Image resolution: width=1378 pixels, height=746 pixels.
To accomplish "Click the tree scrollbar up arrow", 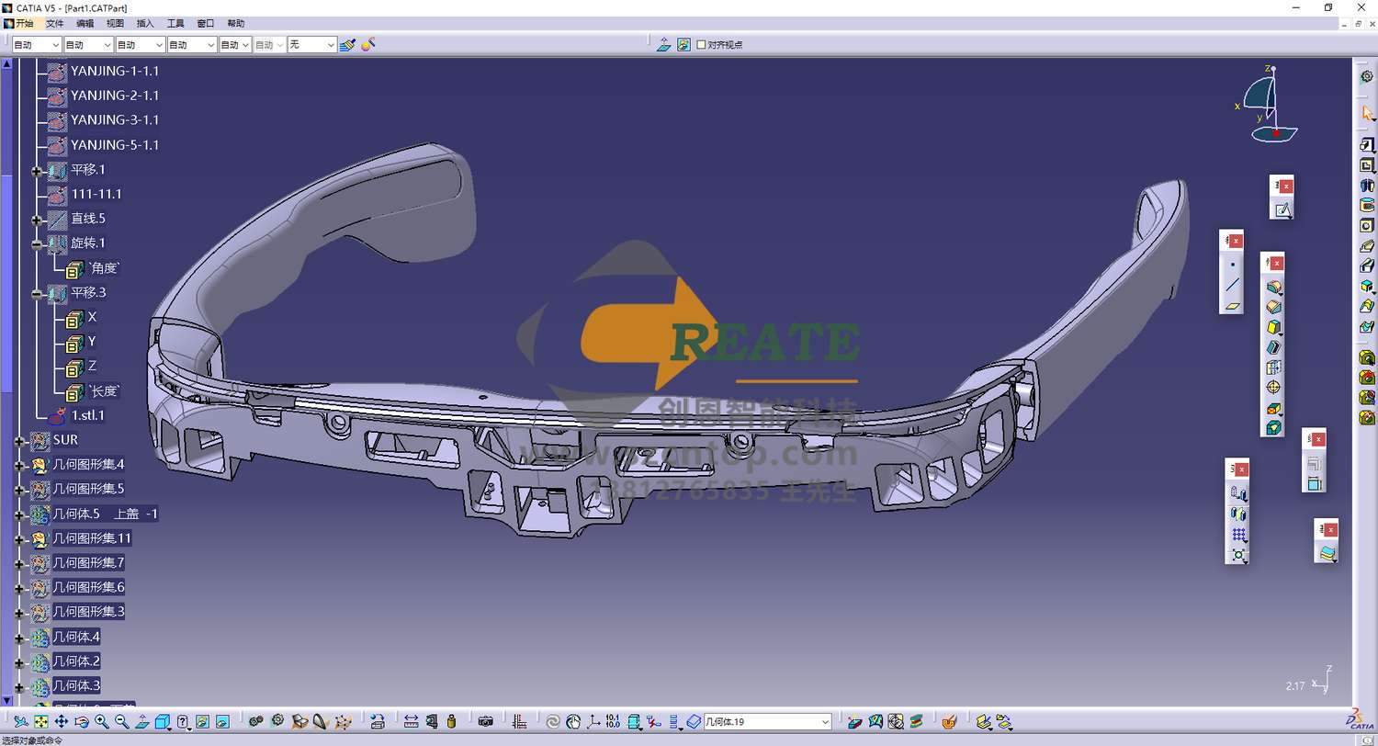I will pos(7,63).
